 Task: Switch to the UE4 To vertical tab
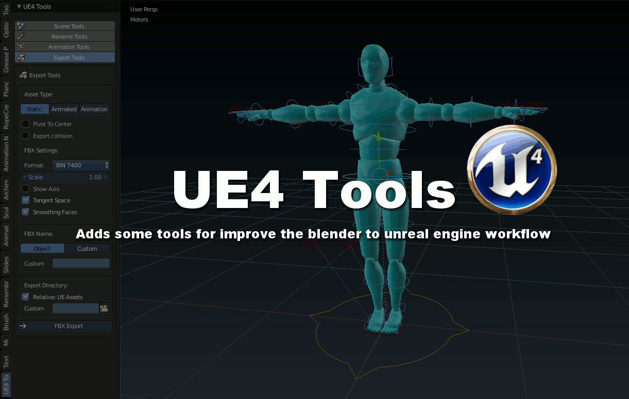point(6,385)
